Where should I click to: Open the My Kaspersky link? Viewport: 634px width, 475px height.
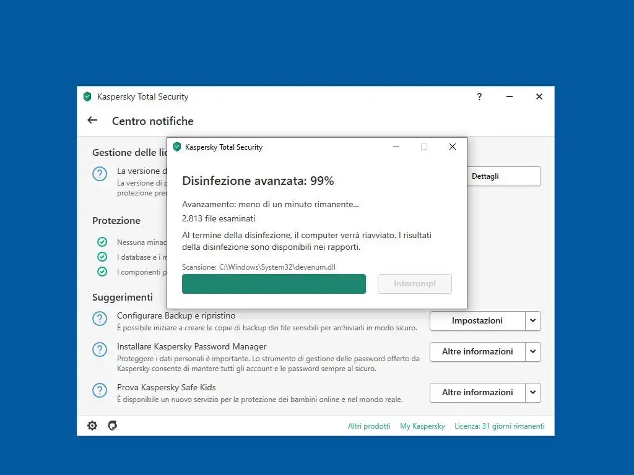[x=422, y=426]
